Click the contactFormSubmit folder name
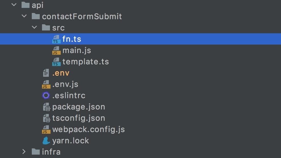 (x=82, y=16)
